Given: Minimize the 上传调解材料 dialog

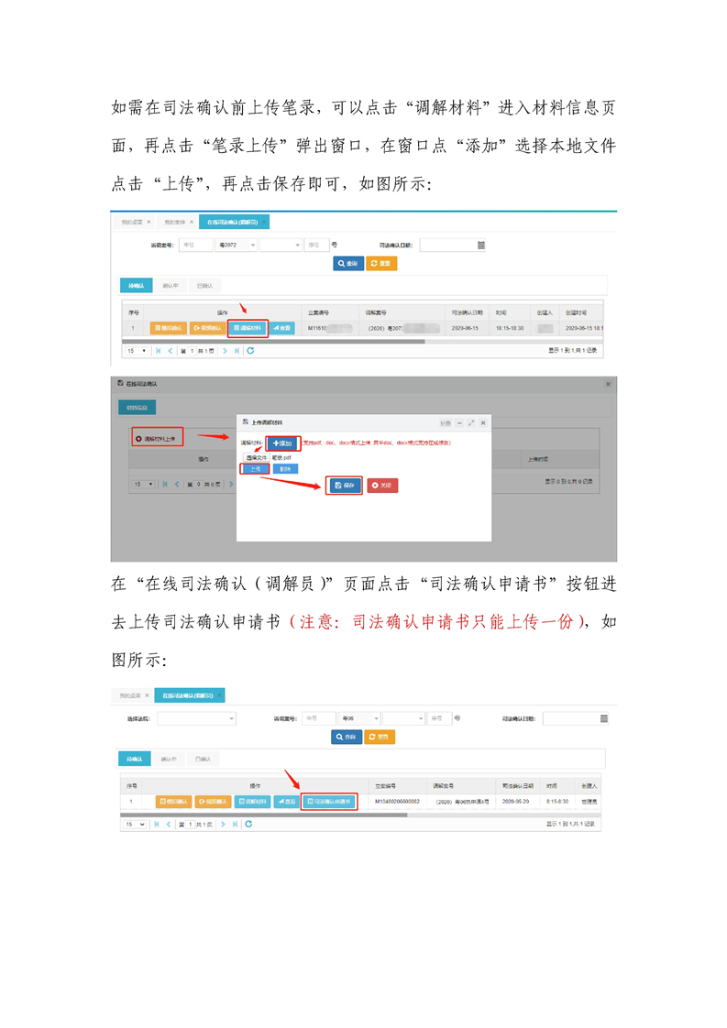Looking at the screenshot, I should (x=459, y=423).
